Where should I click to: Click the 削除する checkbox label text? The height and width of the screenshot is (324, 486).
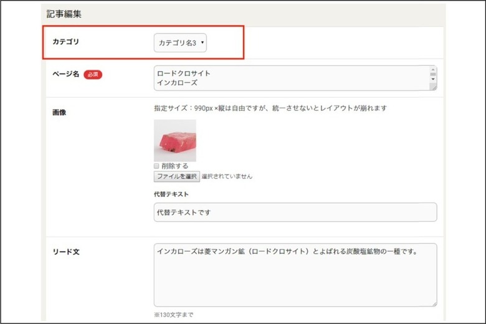175,166
